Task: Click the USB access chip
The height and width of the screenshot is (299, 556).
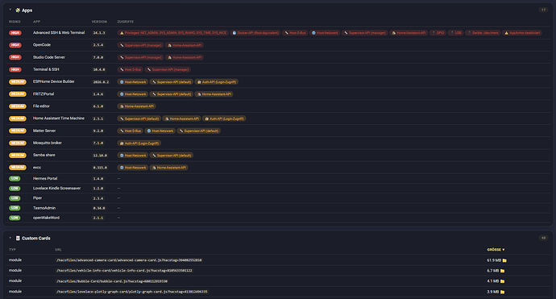Action: click(x=455, y=32)
